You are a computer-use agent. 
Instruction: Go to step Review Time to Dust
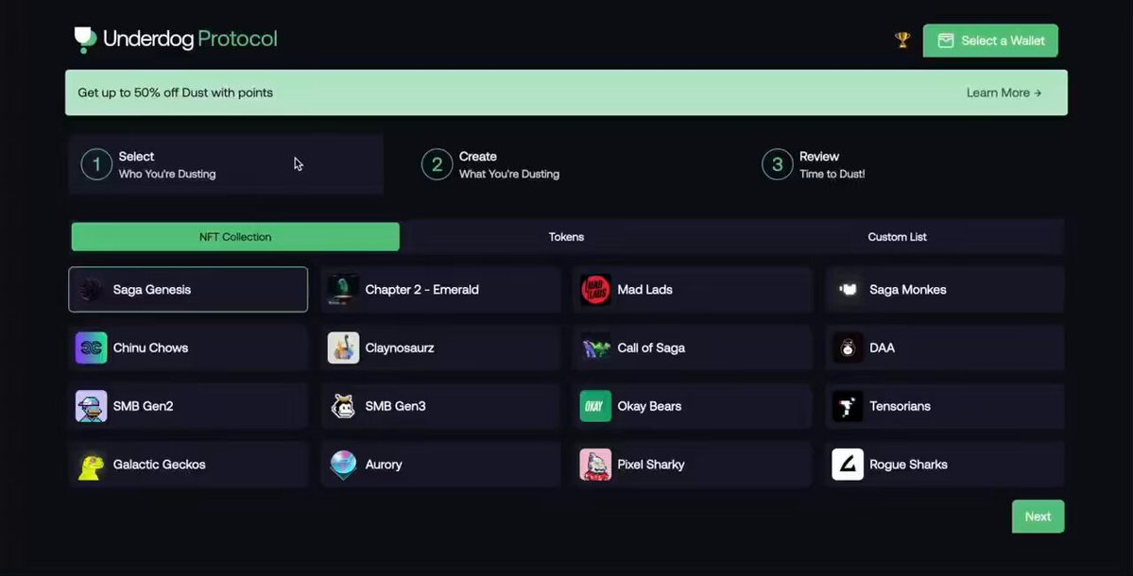click(x=906, y=164)
